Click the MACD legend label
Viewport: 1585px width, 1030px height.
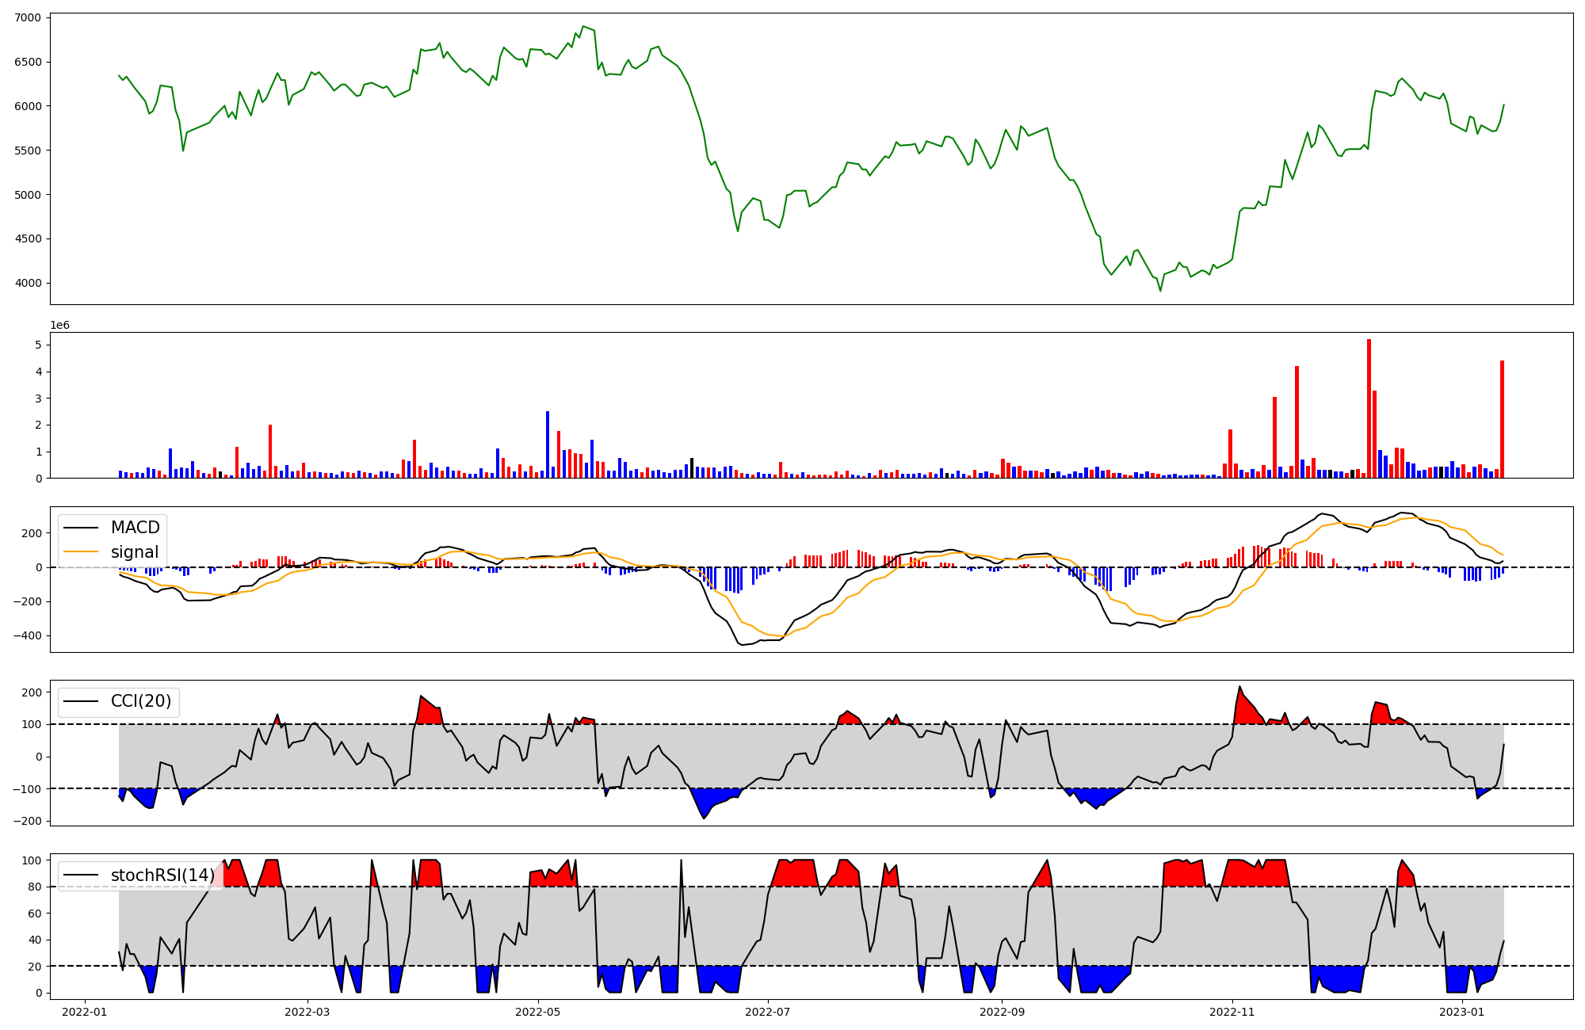click(135, 528)
